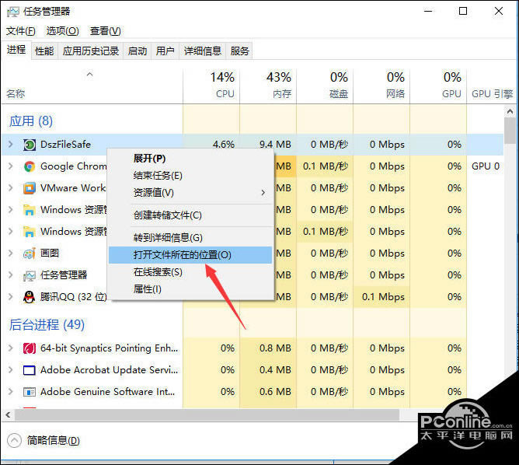Choose 在线搜索(S) in context menu

(190, 272)
